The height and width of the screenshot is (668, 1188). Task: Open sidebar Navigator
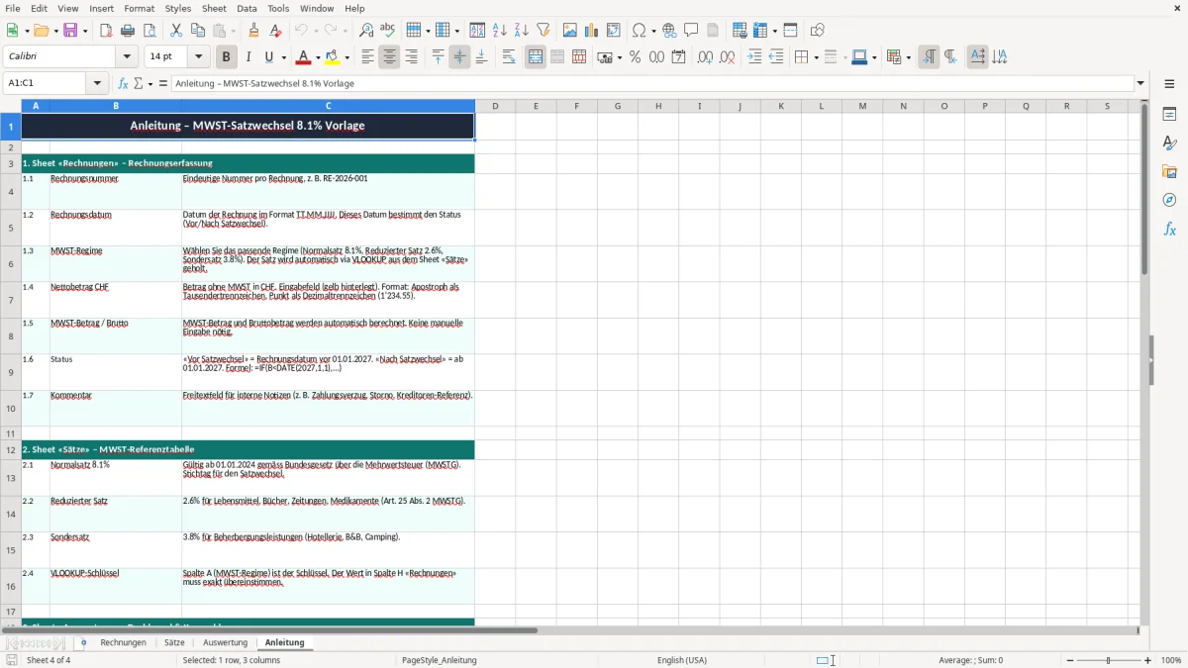click(x=1169, y=200)
